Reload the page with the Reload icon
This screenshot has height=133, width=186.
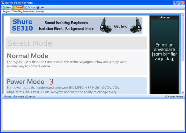coord(30,97)
